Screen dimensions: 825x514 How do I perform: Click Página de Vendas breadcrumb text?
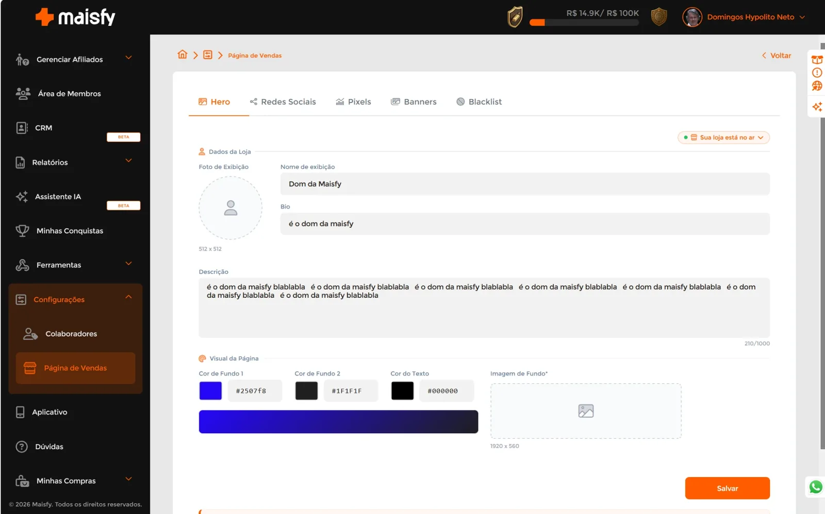255,56
